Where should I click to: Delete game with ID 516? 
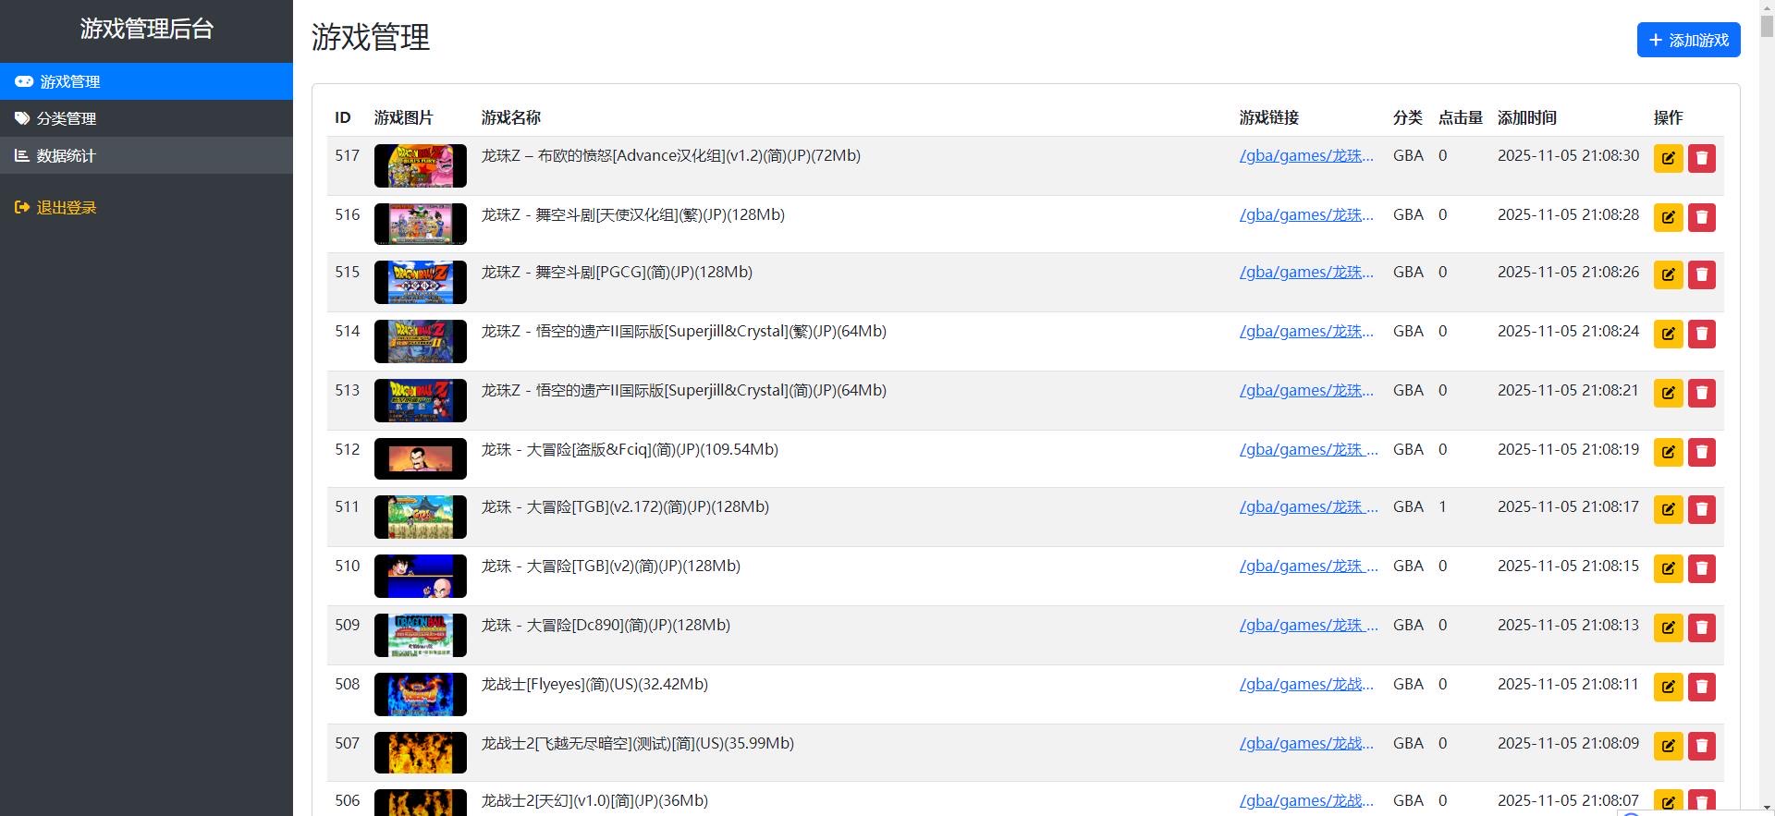tap(1701, 217)
